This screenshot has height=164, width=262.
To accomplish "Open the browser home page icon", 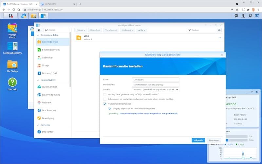I will pyautogui.click(x=19, y=10).
